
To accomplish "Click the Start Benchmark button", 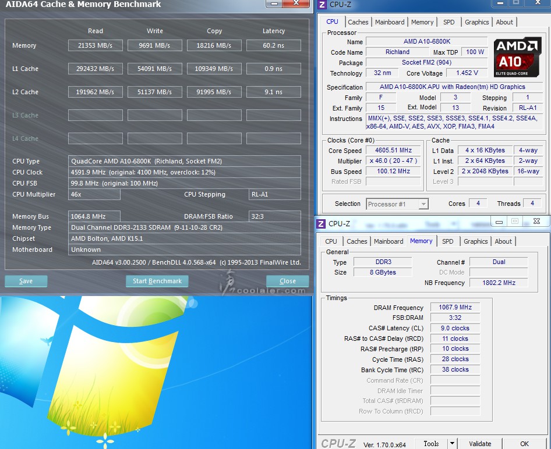I will [x=157, y=281].
